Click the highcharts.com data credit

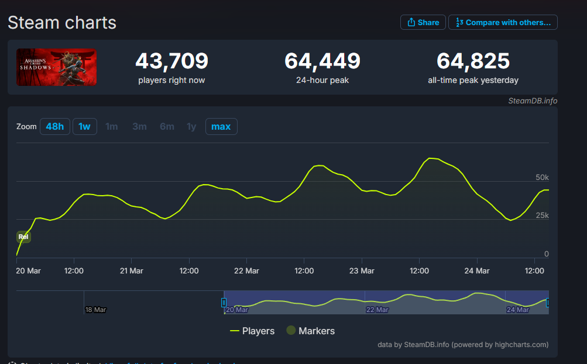coord(463,345)
